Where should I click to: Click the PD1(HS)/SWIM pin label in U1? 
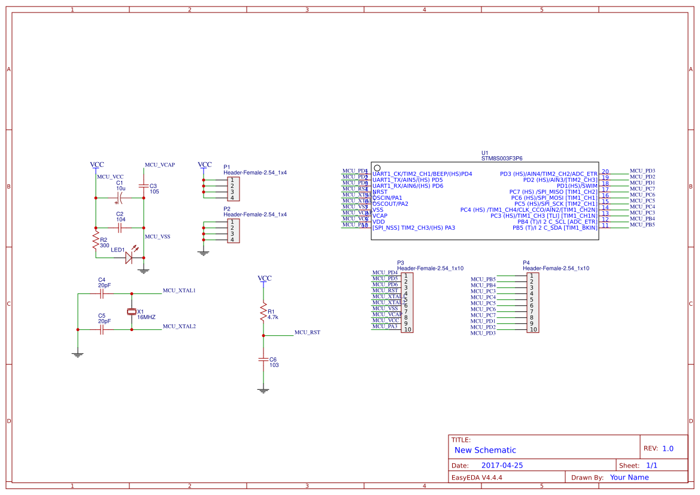[x=577, y=186]
